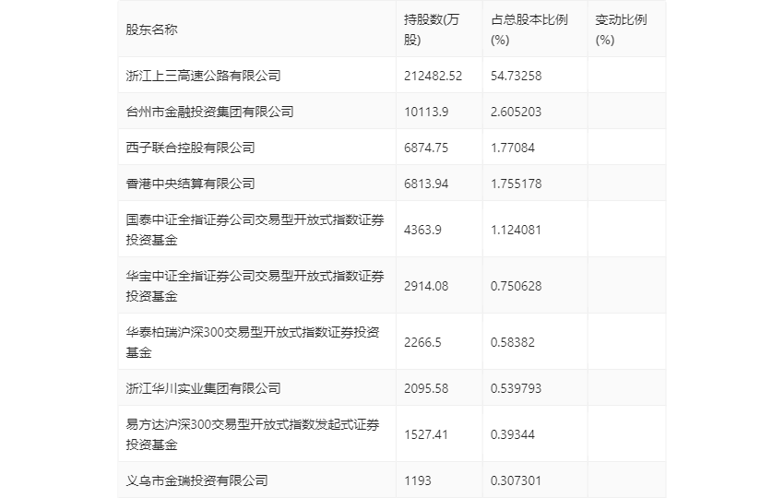Viewport: 784px width, 498px height.
Task: Select shareholder 西子联合控股有限公司
Action: point(190,148)
